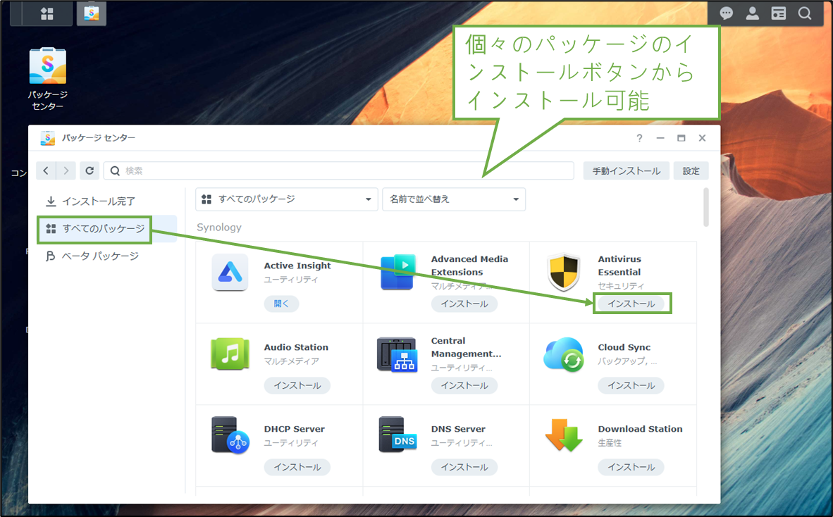Image resolution: width=833 pixels, height=517 pixels.
Task: Click the Cloud Sync package icon
Action: click(x=564, y=354)
